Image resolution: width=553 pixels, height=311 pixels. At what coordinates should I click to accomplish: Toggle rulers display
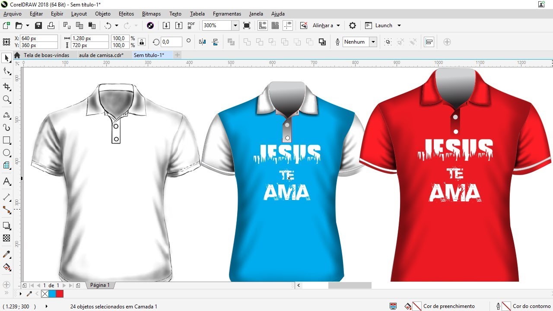point(262,25)
